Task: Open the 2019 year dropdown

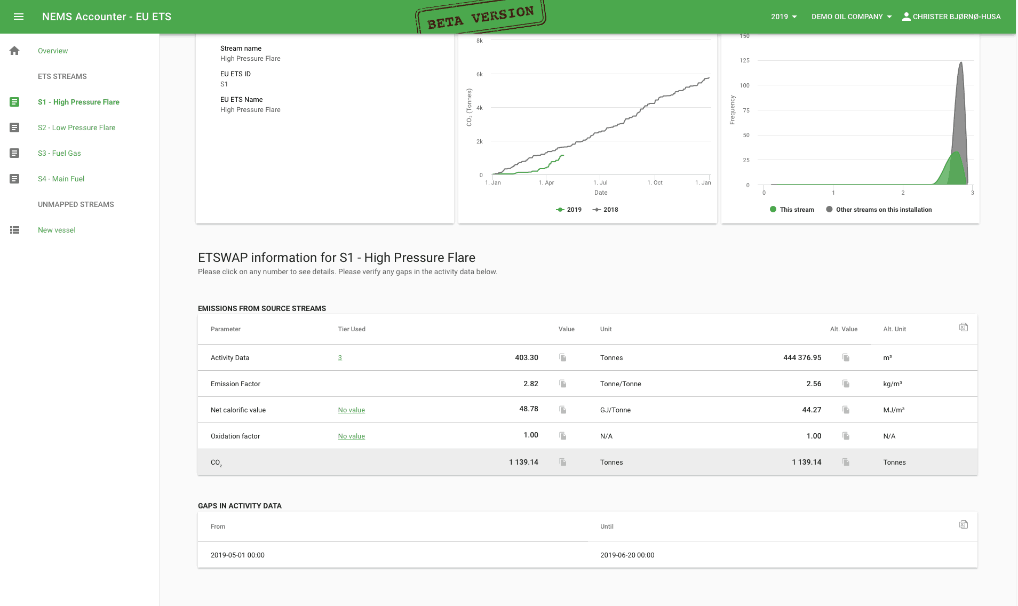Action: click(x=783, y=17)
